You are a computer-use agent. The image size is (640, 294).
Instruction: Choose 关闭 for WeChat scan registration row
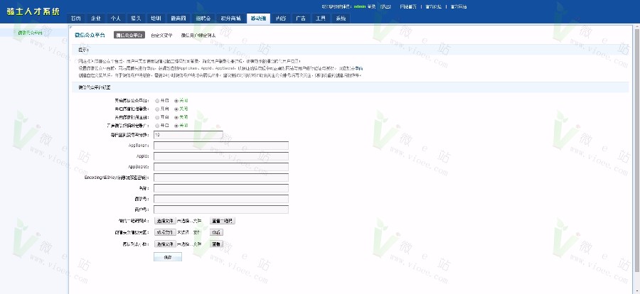point(176,117)
